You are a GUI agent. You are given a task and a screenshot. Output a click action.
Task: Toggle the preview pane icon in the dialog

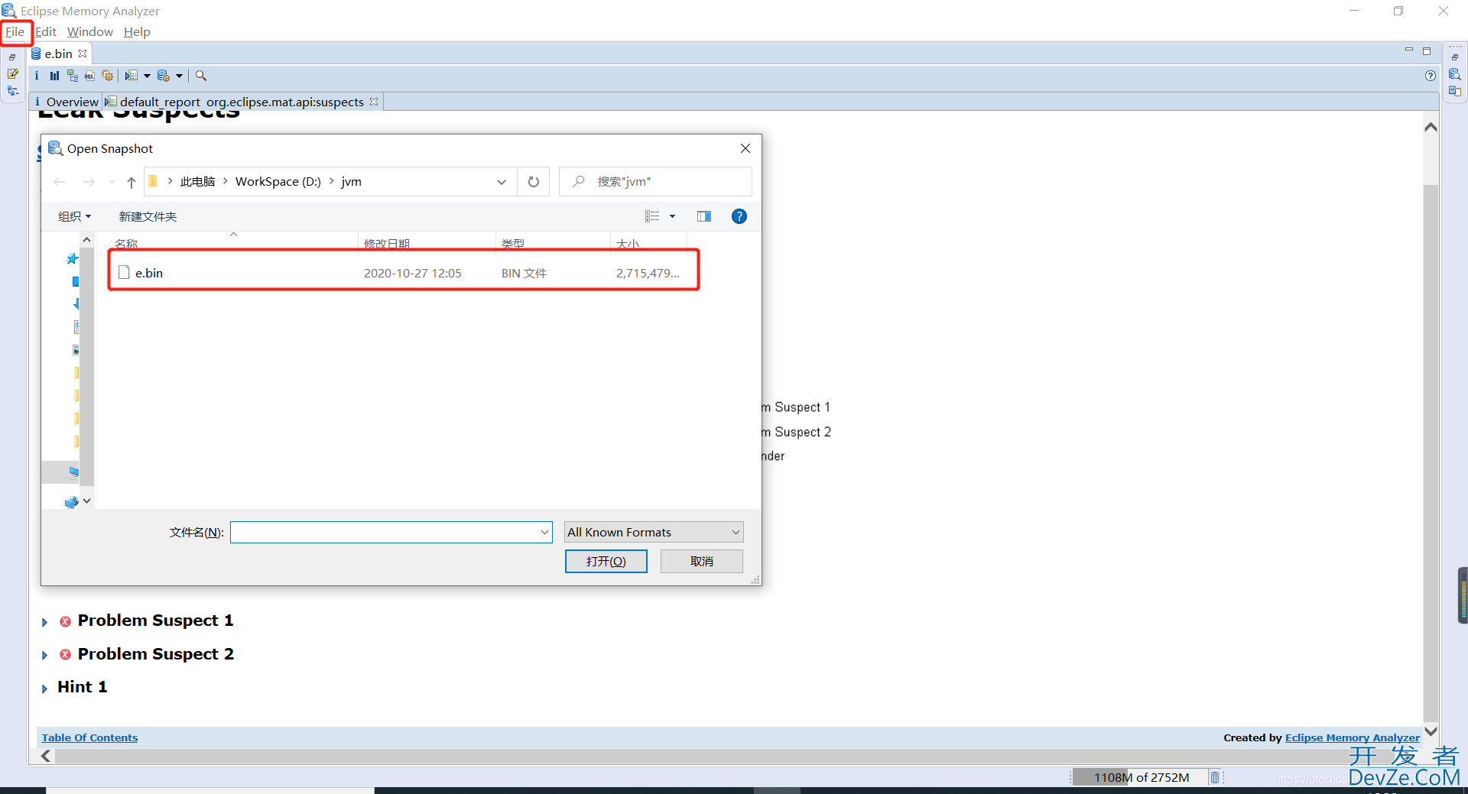(704, 216)
